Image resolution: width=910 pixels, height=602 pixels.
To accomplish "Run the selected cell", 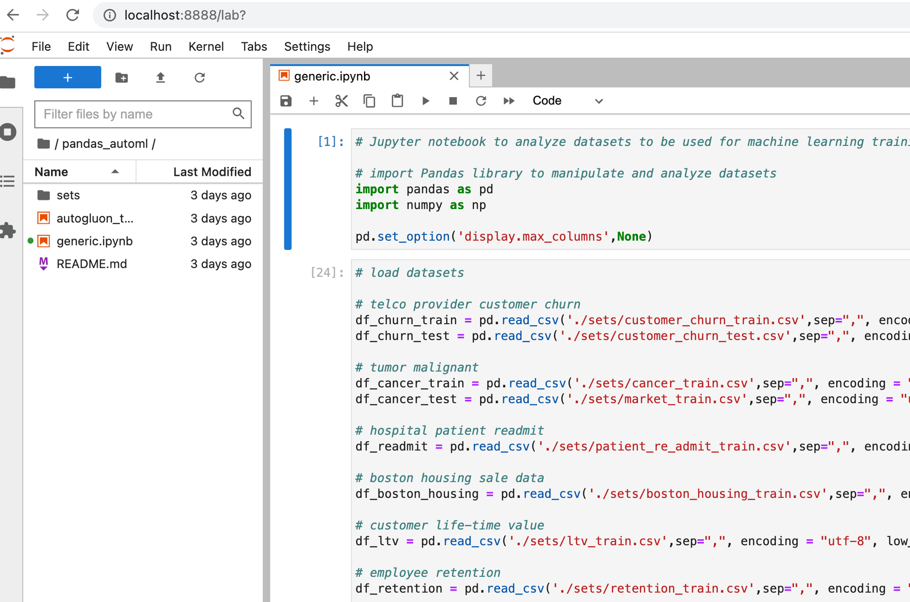I will pyautogui.click(x=425, y=101).
